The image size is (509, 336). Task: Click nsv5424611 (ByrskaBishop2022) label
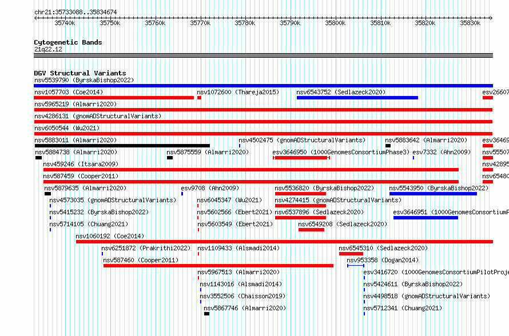point(413,284)
